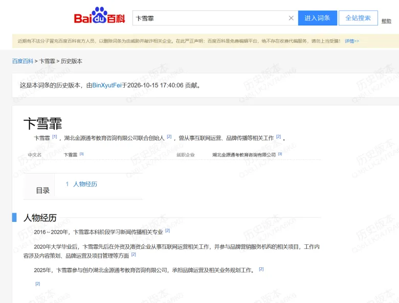Open contributor BinXyutFei's profile link
The width and height of the screenshot is (399, 303).
click(x=106, y=85)
